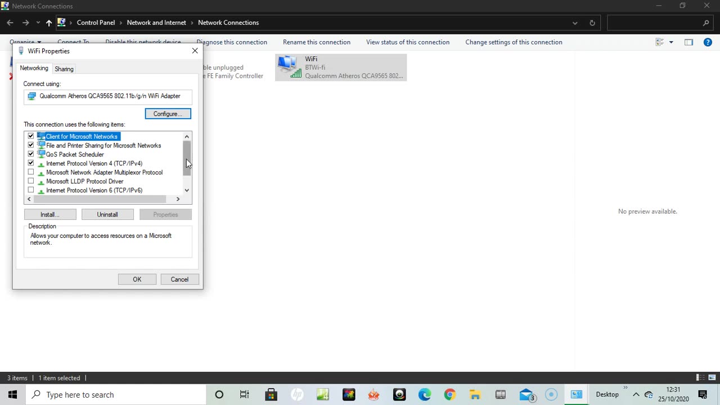
Task: Switch to details view in status bar
Action: pos(700,377)
